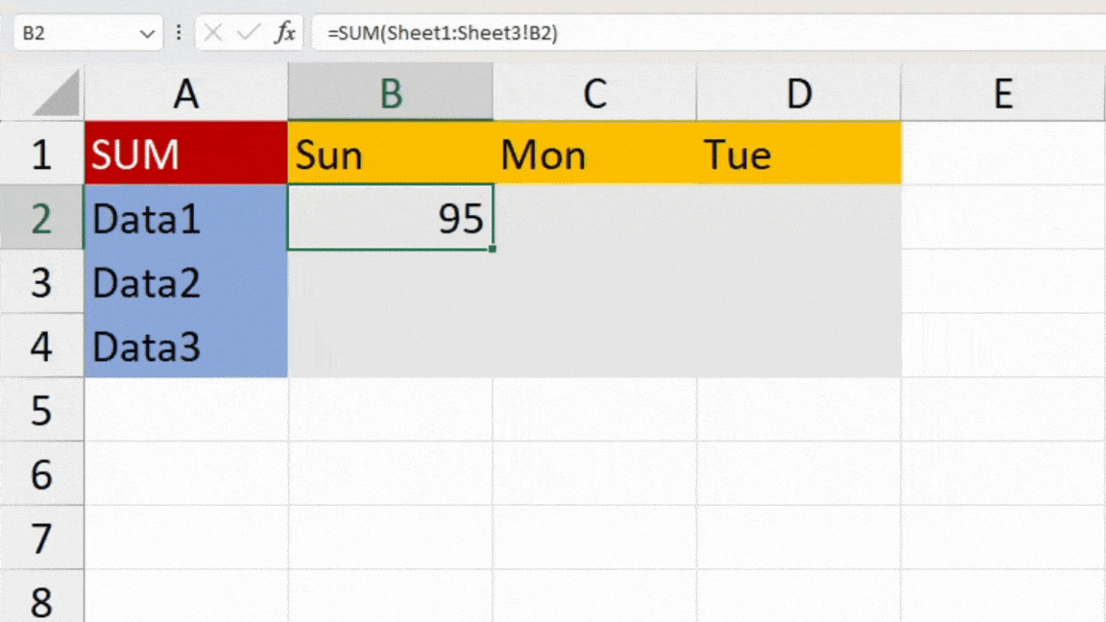Click the Sun header cell

tap(390, 155)
